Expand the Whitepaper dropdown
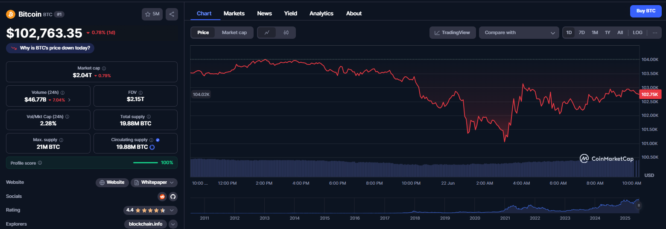The image size is (666, 229). 154,183
